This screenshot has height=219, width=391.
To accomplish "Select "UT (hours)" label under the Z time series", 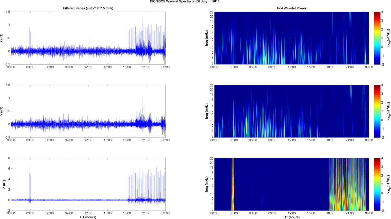I will tap(88, 217).
